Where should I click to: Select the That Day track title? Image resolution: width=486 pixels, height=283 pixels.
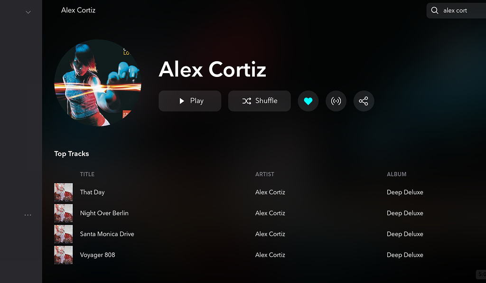point(93,192)
